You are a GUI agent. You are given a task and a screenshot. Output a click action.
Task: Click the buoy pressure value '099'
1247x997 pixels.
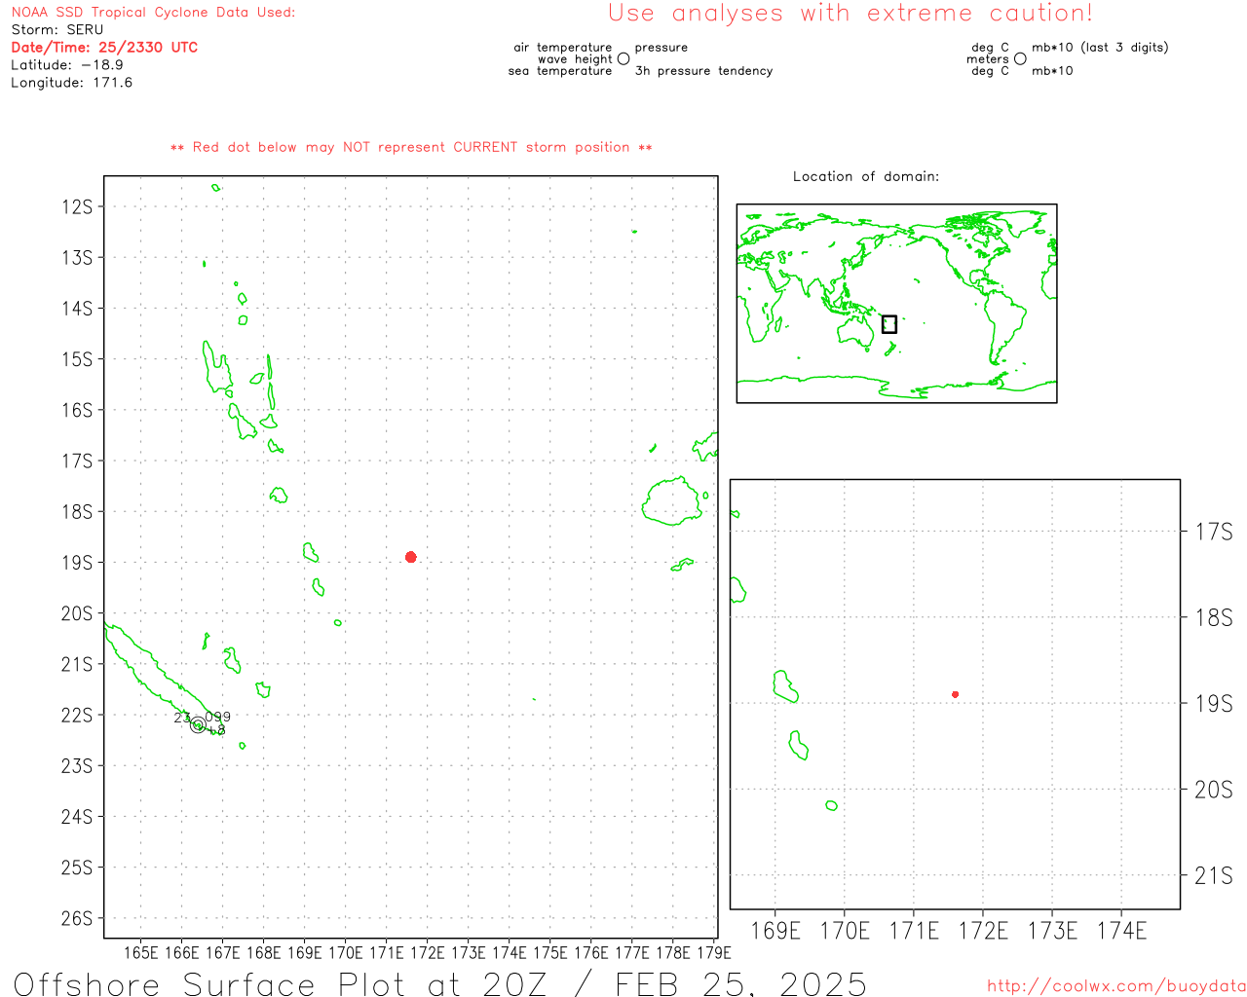pyautogui.click(x=218, y=717)
